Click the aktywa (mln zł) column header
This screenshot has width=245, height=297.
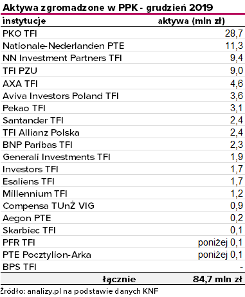192,21
